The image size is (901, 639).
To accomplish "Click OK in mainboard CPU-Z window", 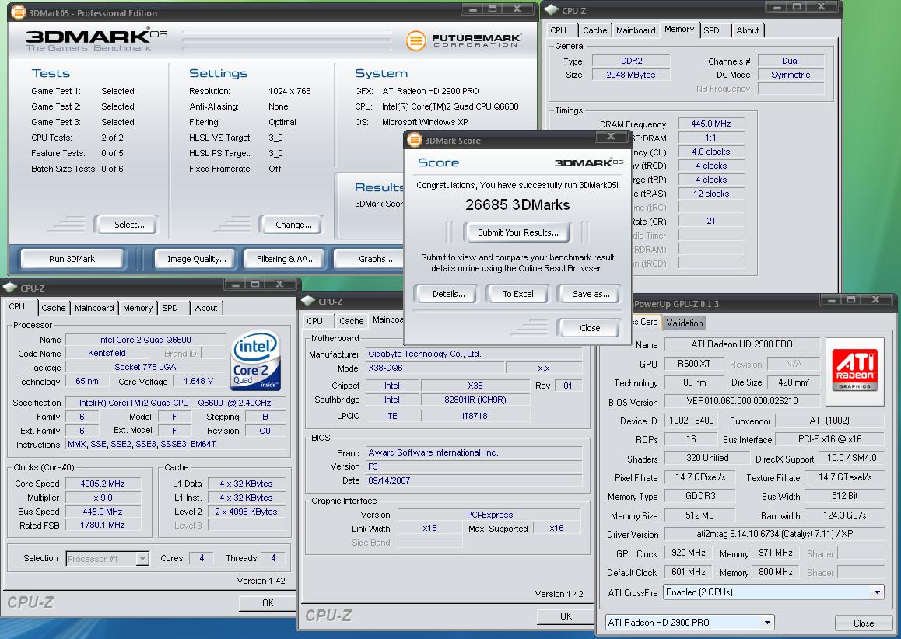I will [566, 616].
